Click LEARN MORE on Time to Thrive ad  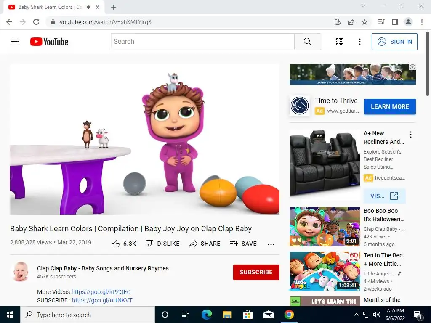tap(390, 106)
